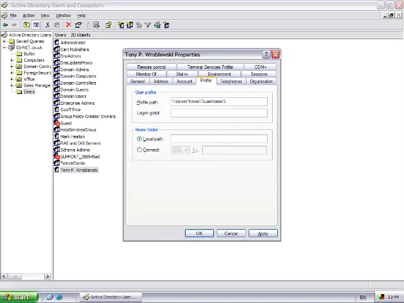Click the Paste toolbar icon
The width and height of the screenshot is (404, 303).
click(57, 25)
